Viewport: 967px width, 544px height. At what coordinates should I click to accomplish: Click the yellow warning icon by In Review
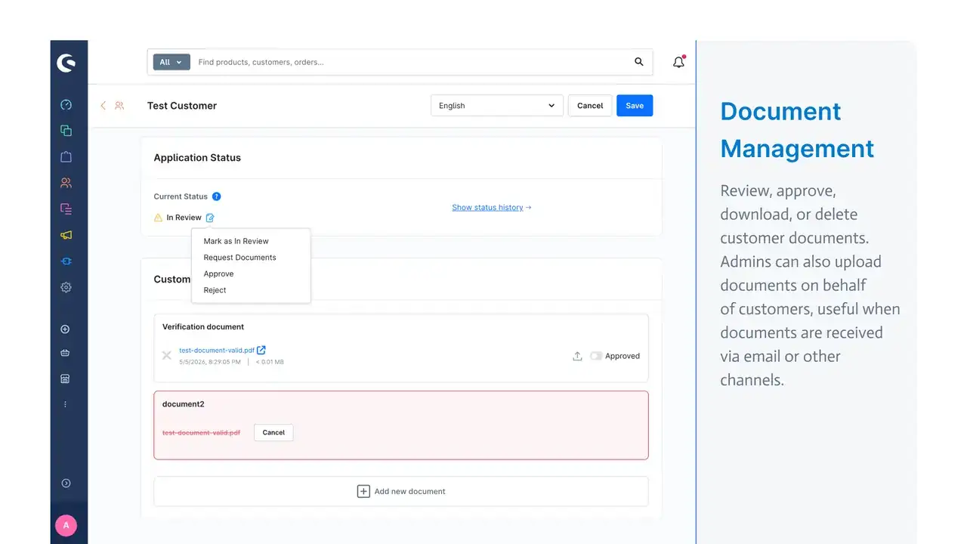coord(159,218)
